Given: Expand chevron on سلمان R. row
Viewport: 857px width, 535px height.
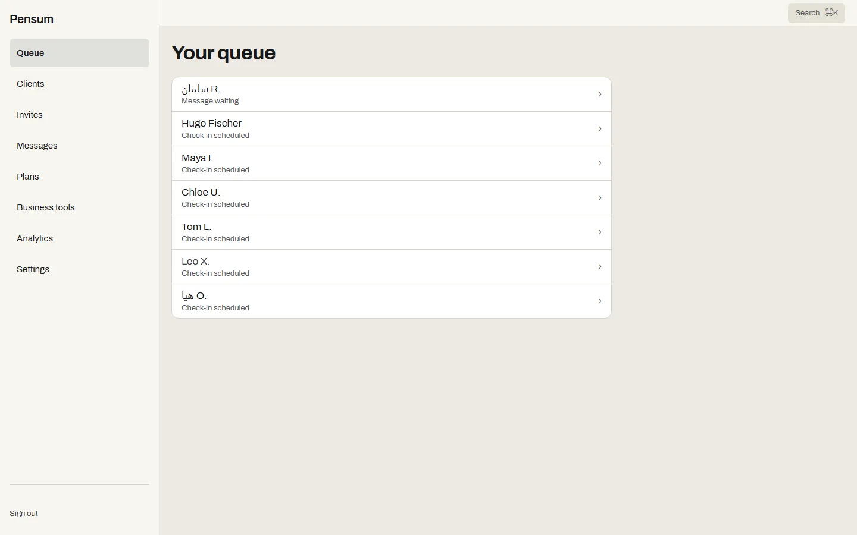Looking at the screenshot, I should (600, 95).
